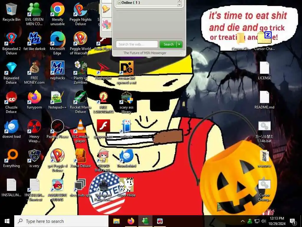This screenshot has height=227, width=302.
Task: Click scroll down arrow in Messenger contact list
Action: [x=179, y=4]
